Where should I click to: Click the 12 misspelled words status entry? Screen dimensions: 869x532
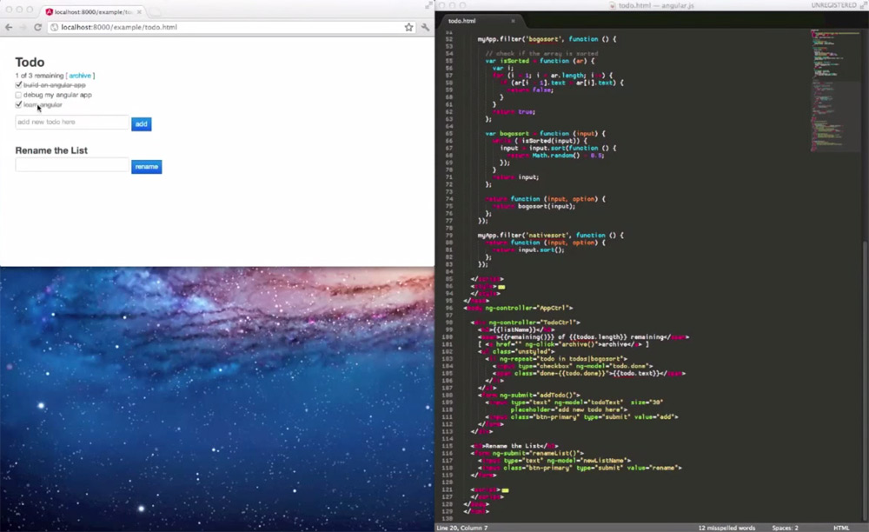pyautogui.click(x=726, y=529)
